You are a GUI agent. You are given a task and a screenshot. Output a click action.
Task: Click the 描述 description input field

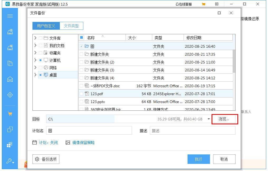(193, 130)
